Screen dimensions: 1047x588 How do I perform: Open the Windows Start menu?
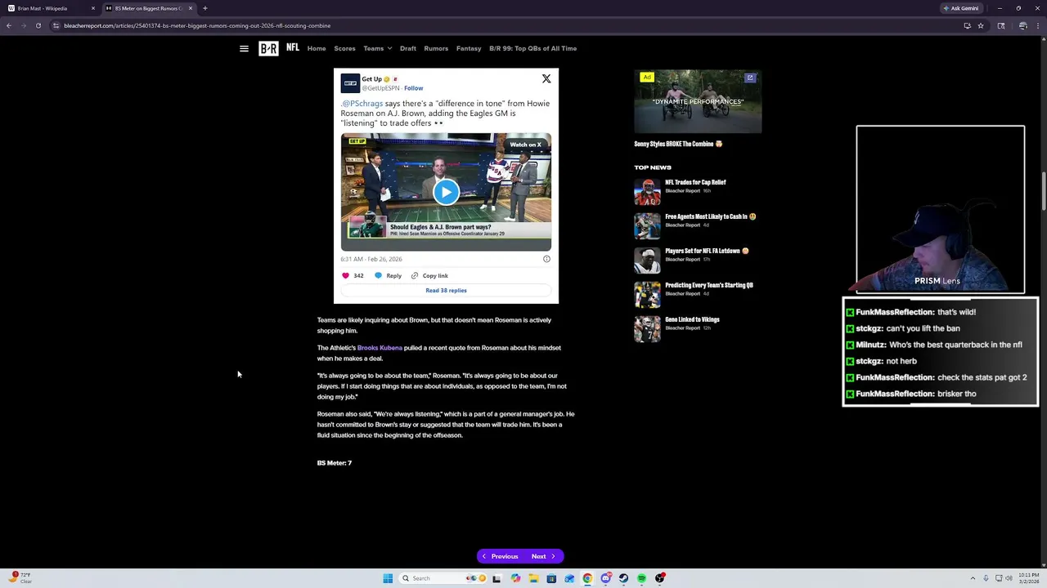(388, 578)
